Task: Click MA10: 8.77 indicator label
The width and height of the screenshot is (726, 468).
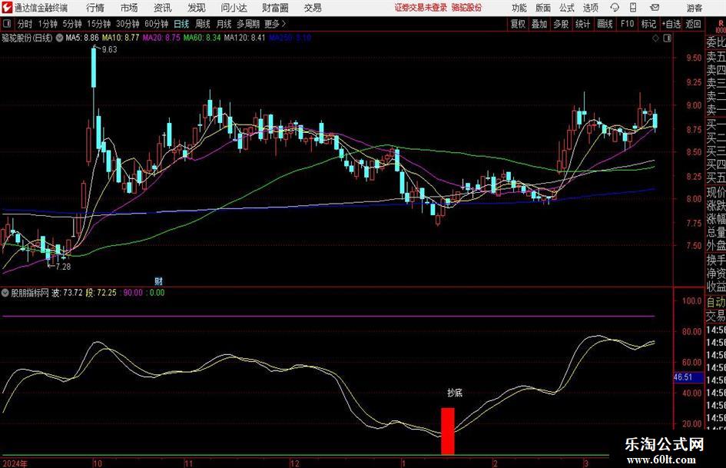Action: [121, 38]
